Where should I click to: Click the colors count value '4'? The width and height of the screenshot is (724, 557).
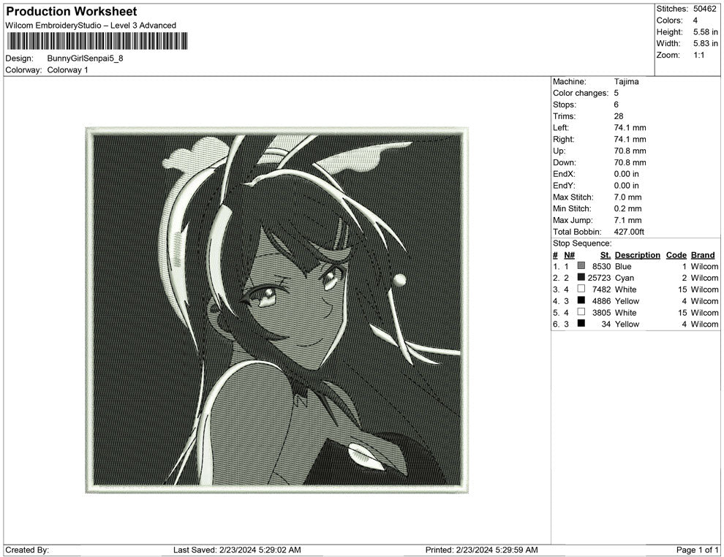click(x=695, y=20)
